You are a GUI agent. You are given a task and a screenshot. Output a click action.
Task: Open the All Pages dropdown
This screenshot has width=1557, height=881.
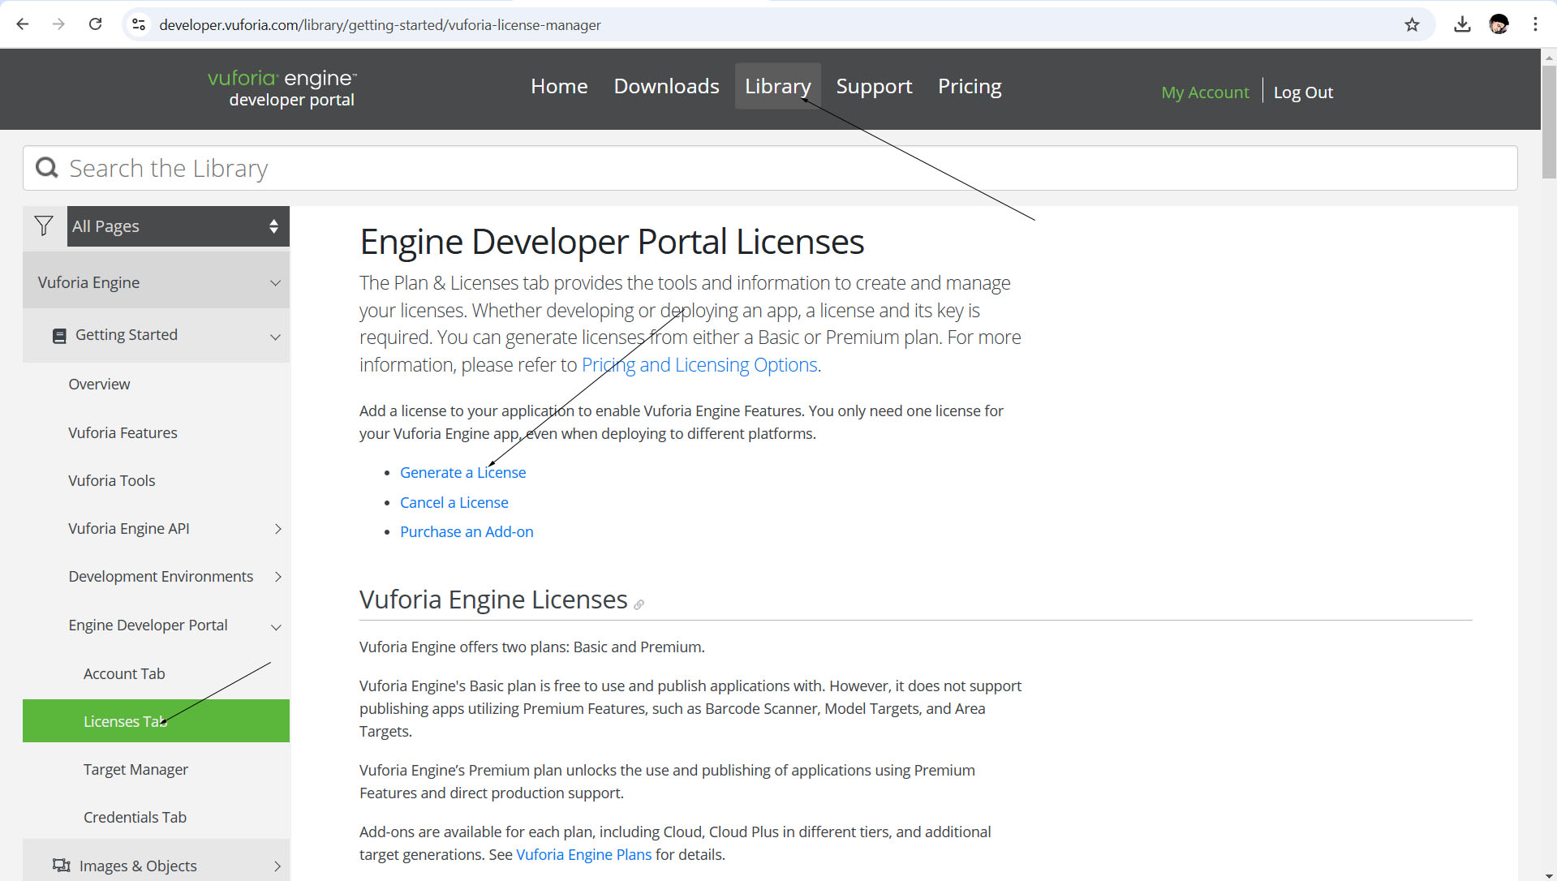[178, 226]
